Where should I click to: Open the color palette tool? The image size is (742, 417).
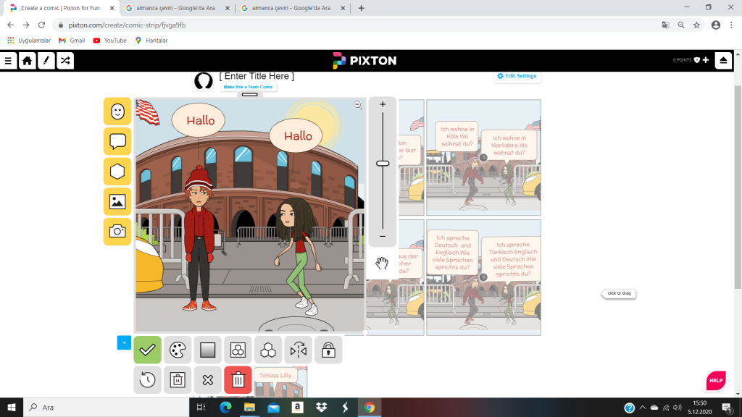(x=178, y=350)
